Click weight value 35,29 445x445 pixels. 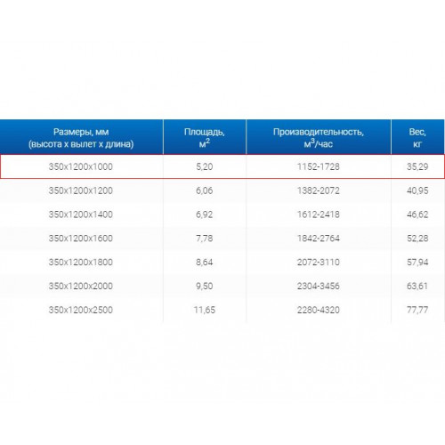tap(417, 166)
